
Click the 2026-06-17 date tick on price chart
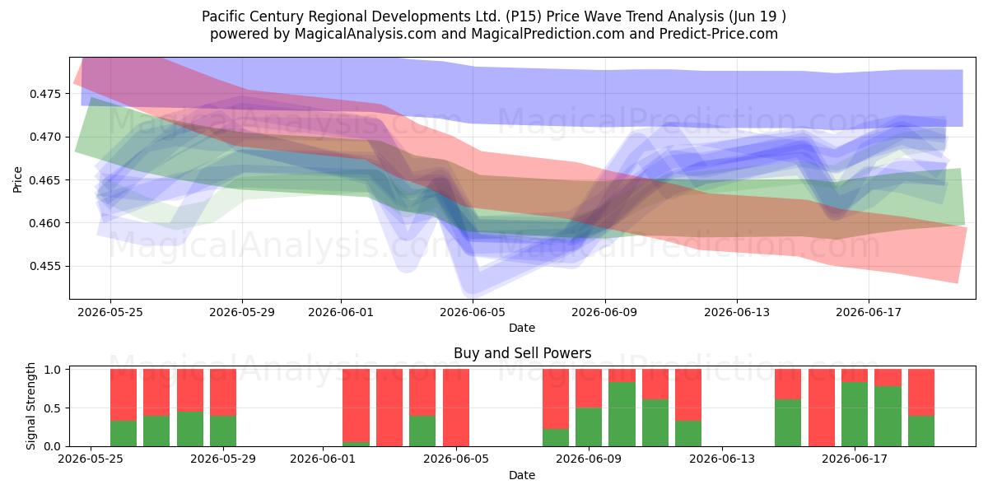click(x=868, y=312)
